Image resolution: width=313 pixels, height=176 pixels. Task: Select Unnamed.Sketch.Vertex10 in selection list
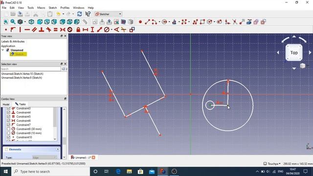pos(22,74)
